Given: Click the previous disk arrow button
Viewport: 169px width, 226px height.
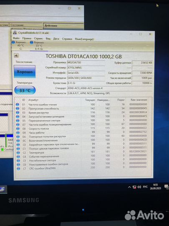Looking at the screenshot, I should pyautogui.click(x=16, y=55).
